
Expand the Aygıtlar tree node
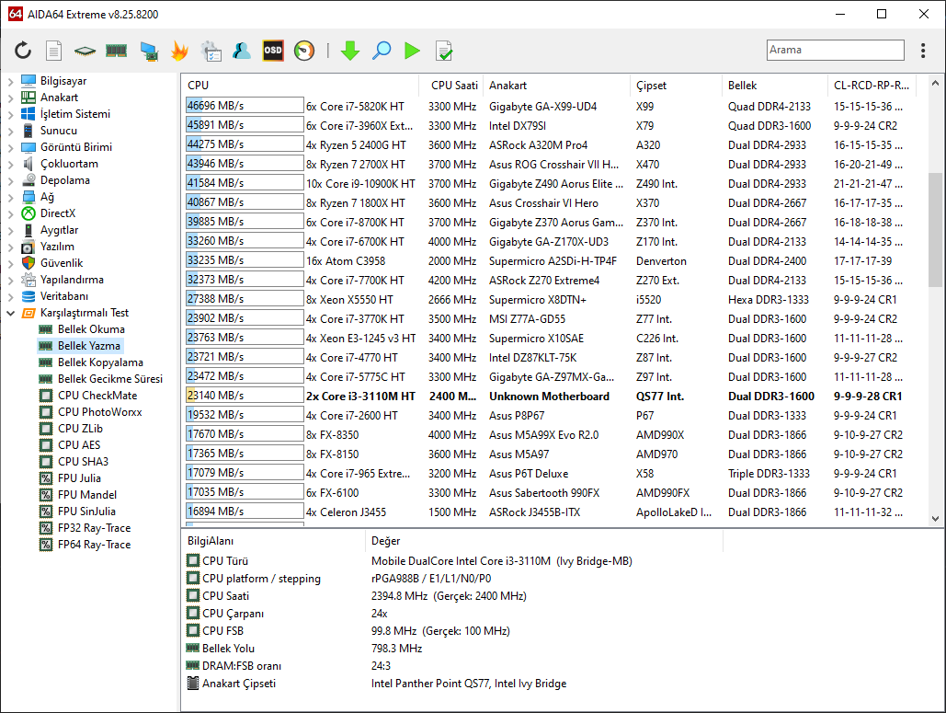(10, 230)
